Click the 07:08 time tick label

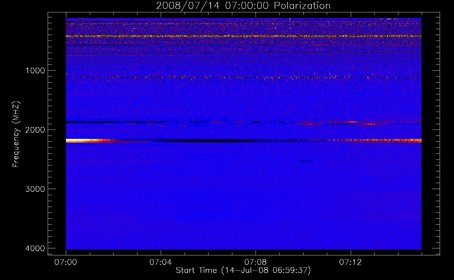255,262
